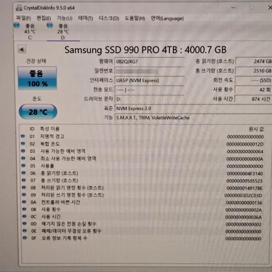Click the 28 °C temperature button
Viewport: 272px width, 272px height.
coord(38,112)
